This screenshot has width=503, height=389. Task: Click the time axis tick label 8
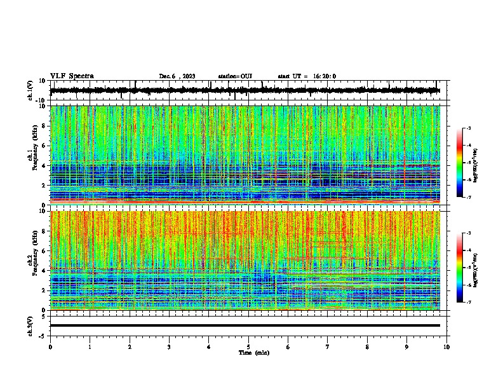367,347
